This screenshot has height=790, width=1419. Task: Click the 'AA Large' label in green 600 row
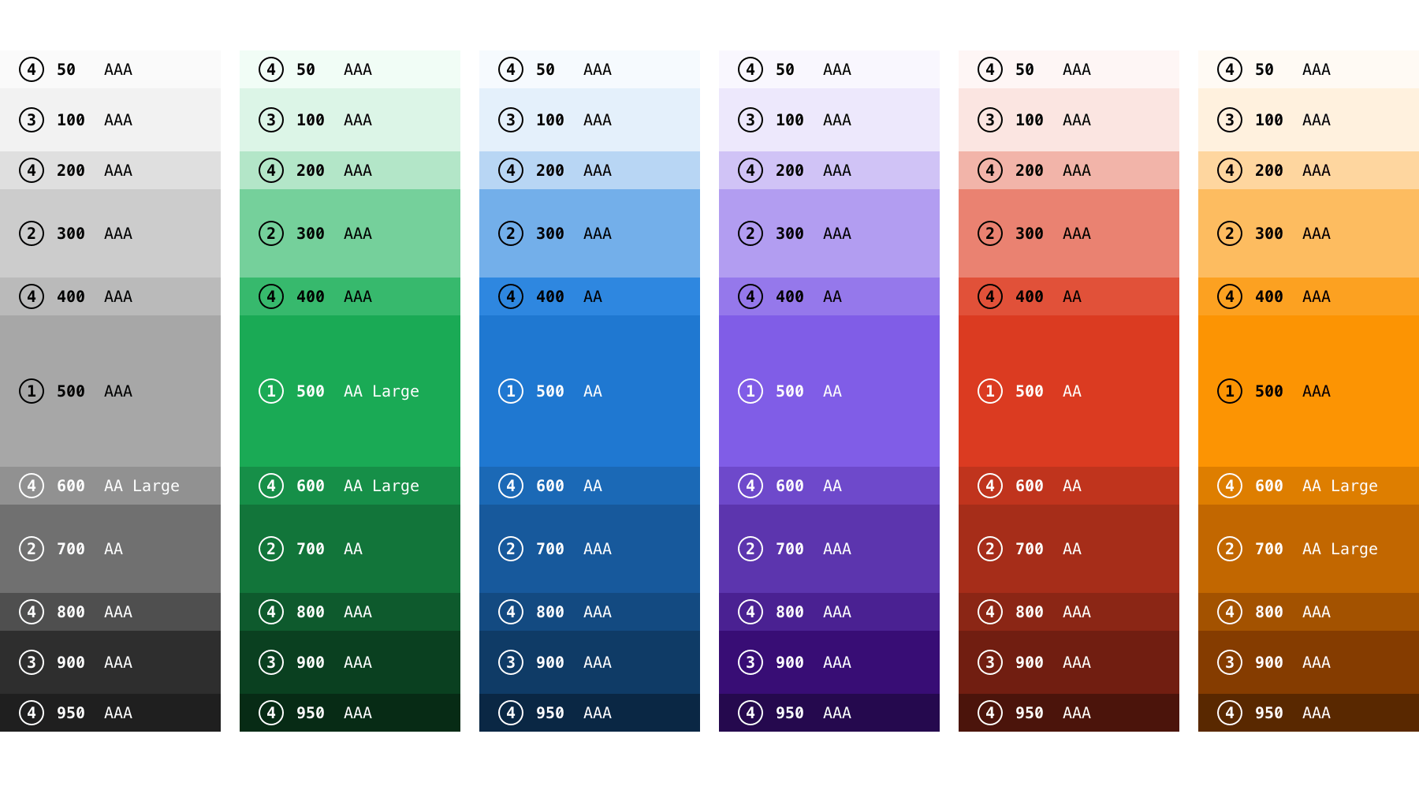click(x=382, y=486)
